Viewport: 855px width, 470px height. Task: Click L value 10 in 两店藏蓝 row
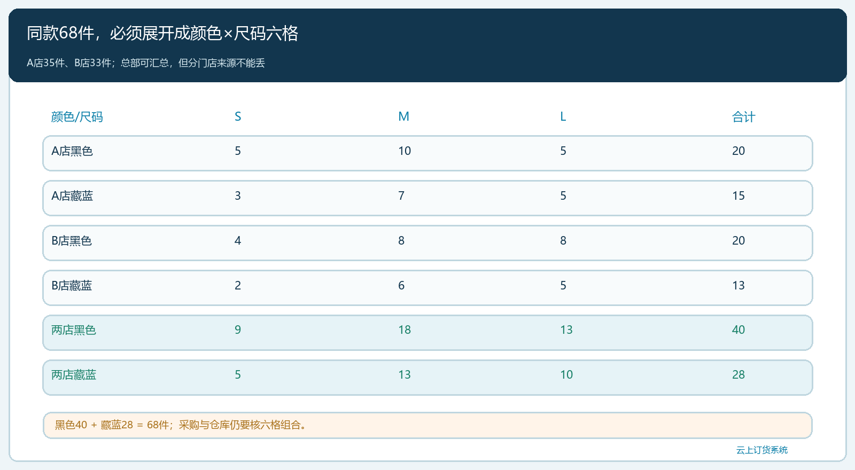point(566,375)
